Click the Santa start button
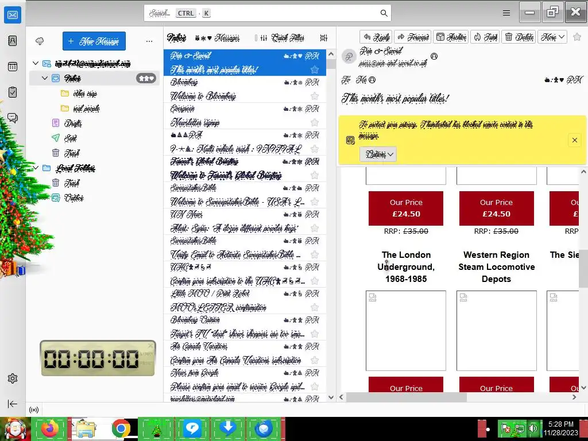The image size is (588, 441). [15, 429]
